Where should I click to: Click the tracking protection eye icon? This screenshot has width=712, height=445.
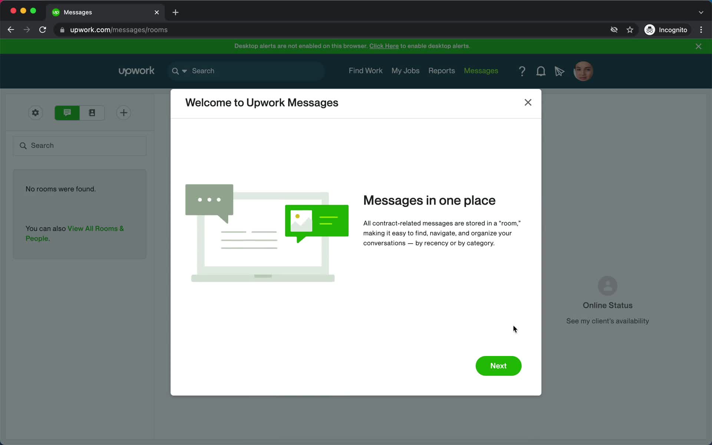point(614,30)
